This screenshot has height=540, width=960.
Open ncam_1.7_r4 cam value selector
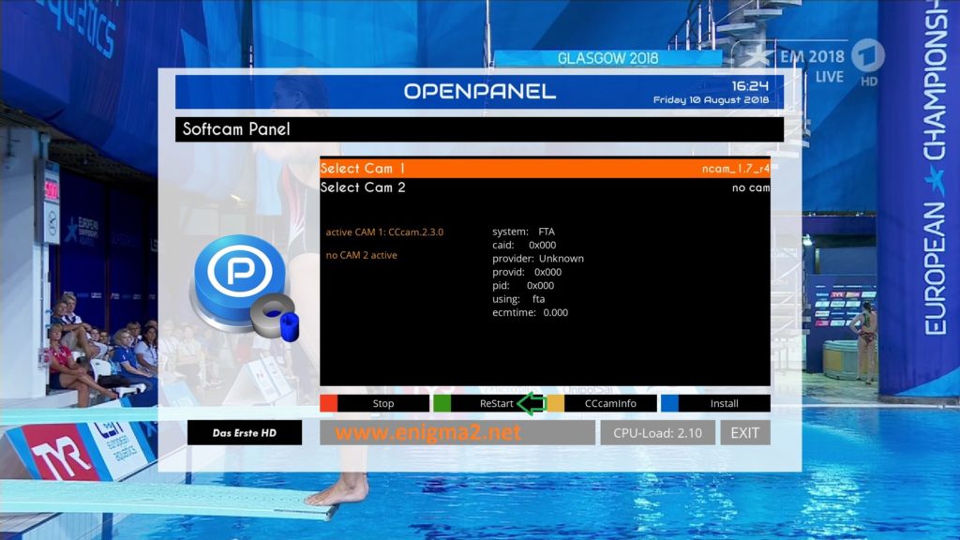coord(735,169)
